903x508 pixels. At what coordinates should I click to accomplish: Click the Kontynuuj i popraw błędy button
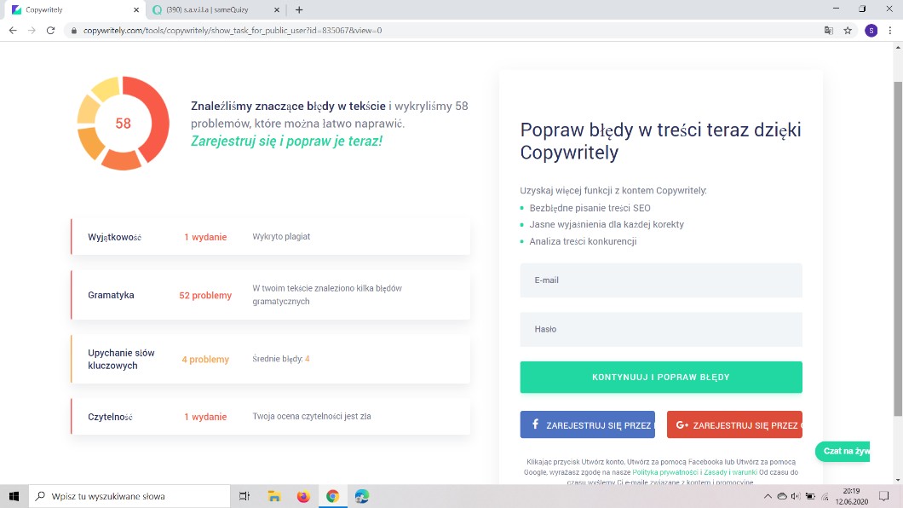point(661,377)
